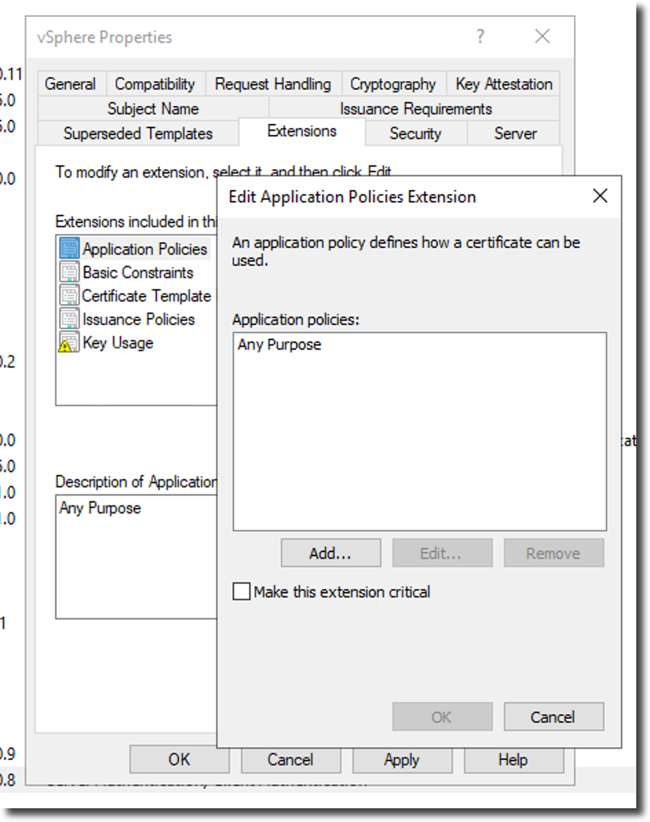
Task: Close the vSphere Properties window
Action: tap(543, 36)
